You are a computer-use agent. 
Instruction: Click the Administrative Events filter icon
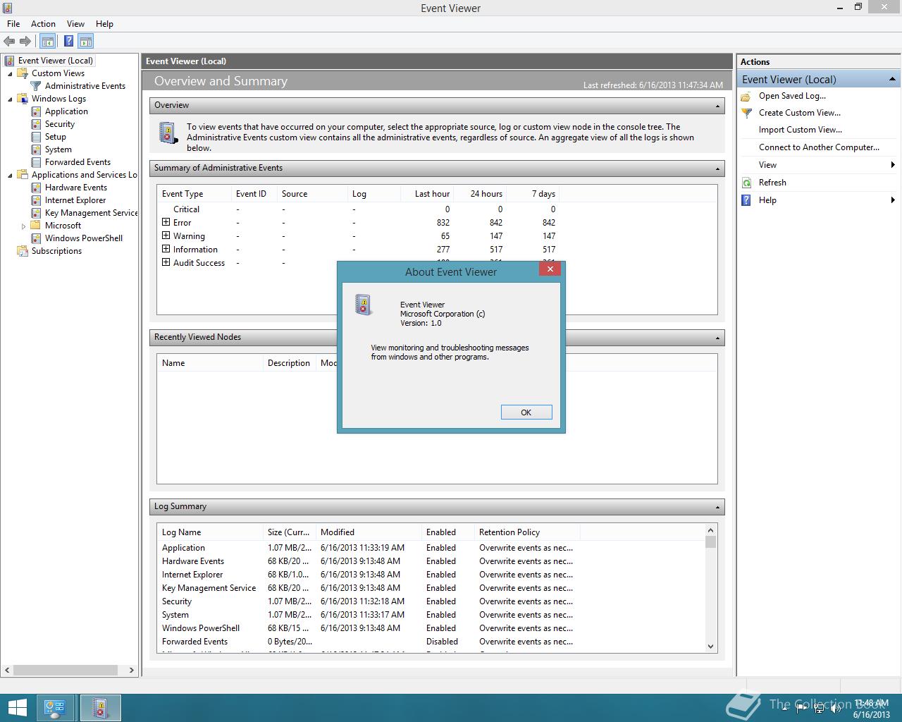click(x=36, y=86)
